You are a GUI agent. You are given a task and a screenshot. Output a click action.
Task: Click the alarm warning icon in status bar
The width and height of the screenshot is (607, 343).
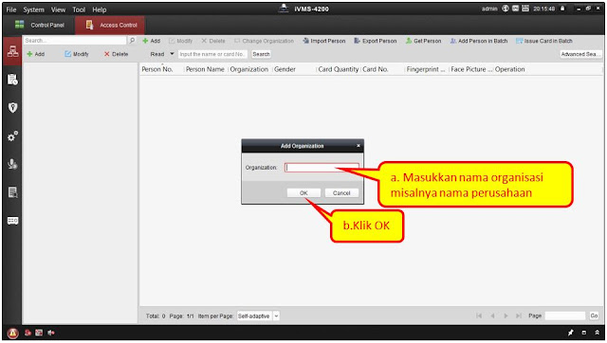12,333
